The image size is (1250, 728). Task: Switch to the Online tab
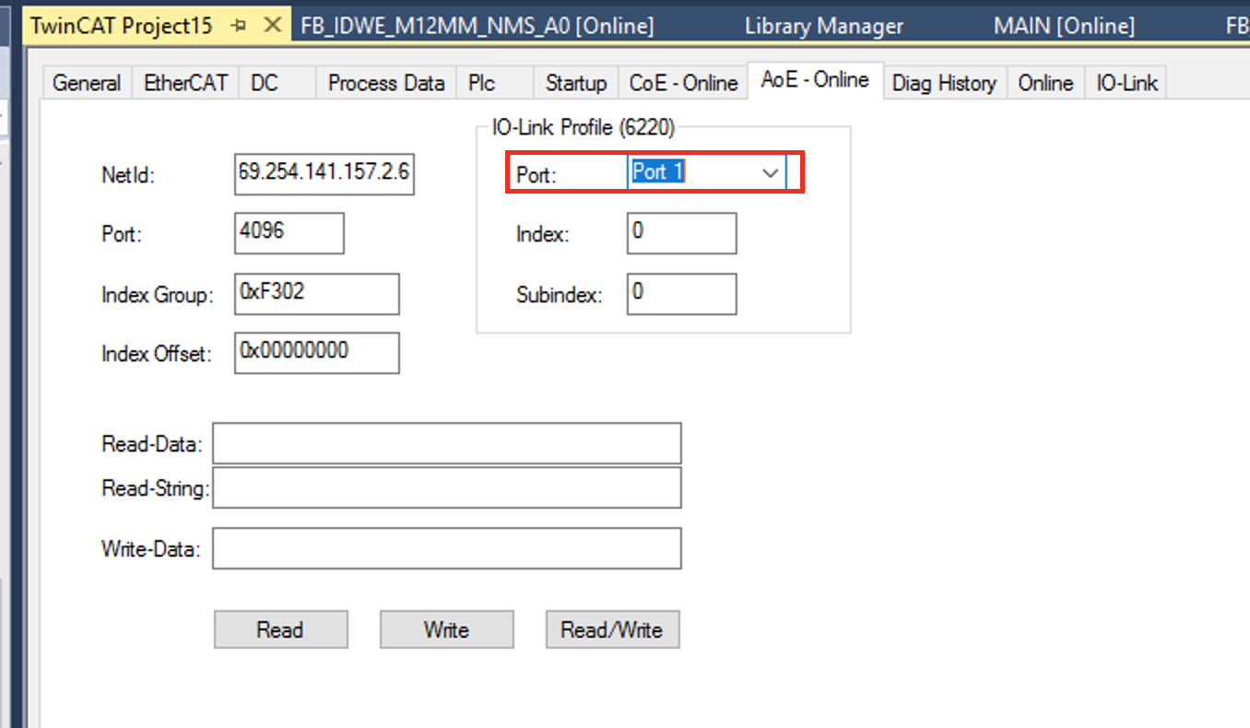coord(1045,83)
